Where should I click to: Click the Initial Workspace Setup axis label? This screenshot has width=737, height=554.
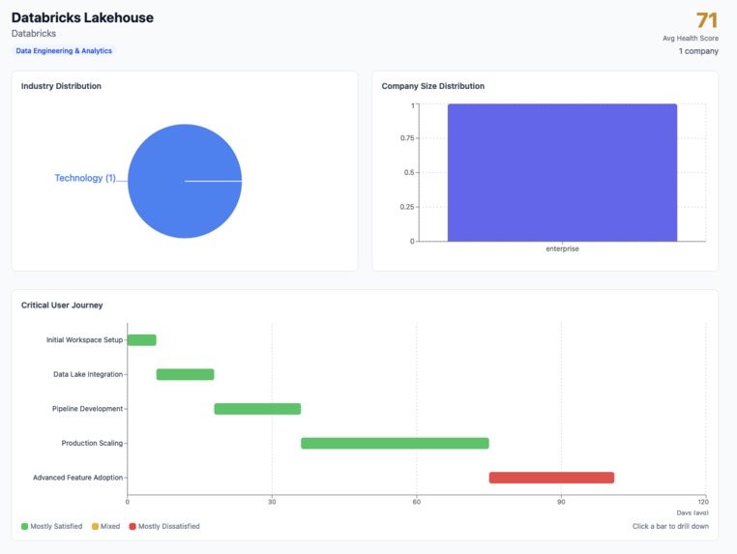pyautogui.click(x=84, y=339)
